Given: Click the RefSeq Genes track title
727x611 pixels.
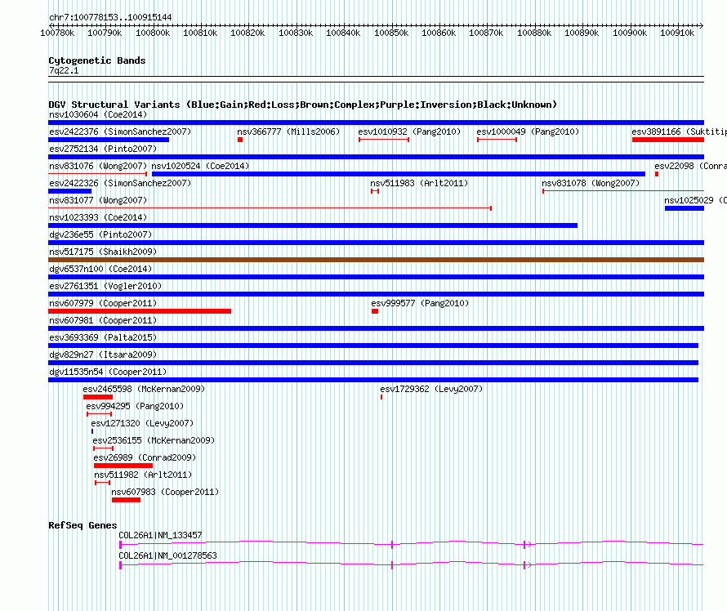Looking at the screenshot, I should pos(83,525).
